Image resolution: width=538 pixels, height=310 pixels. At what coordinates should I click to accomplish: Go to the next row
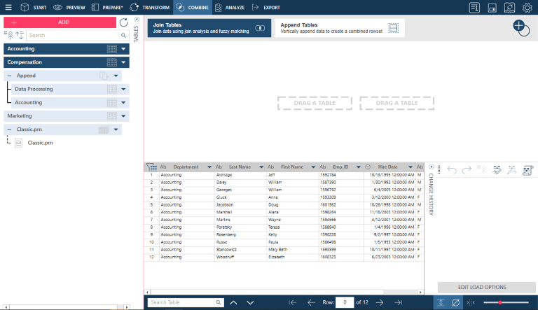(380, 302)
